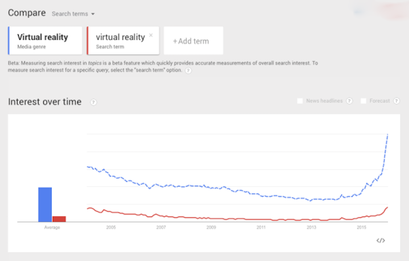Enable the News headlines checkbox

coord(300,101)
